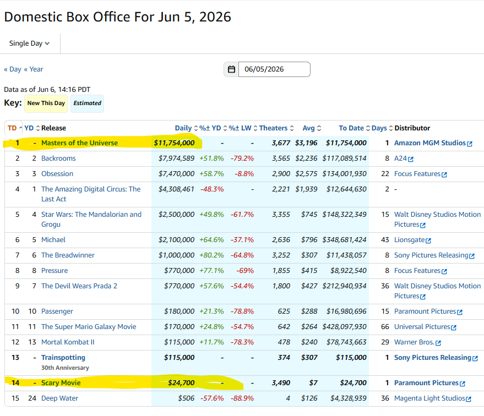This screenshot has width=484, height=416.
Task: Click the date input field 06/05/2026
Action: [x=274, y=69]
